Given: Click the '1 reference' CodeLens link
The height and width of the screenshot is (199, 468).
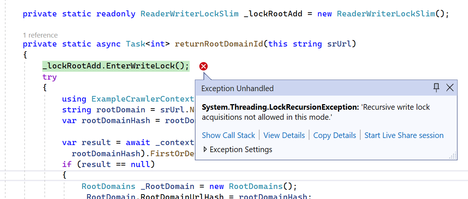Looking at the screenshot, I should [x=40, y=35].
